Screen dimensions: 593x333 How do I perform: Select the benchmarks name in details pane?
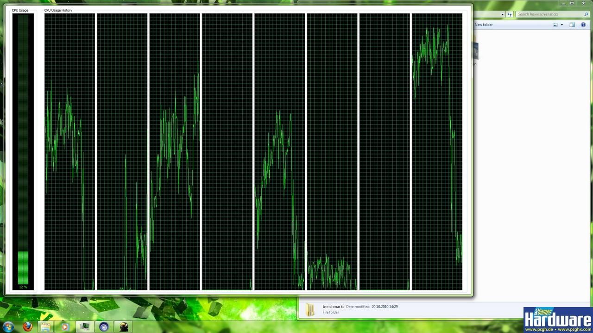(334, 307)
